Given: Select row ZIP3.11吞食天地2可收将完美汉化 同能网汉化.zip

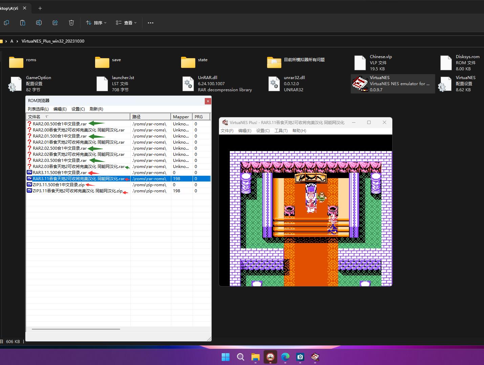Looking at the screenshot, I should click(x=118, y=191).
